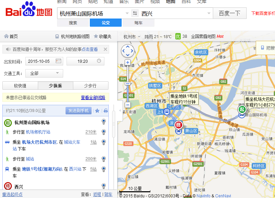Image resolution: width=275 pixels, height=198 pixels.
Task: Click the subway station icon near 上城
Action: [167, 112]
